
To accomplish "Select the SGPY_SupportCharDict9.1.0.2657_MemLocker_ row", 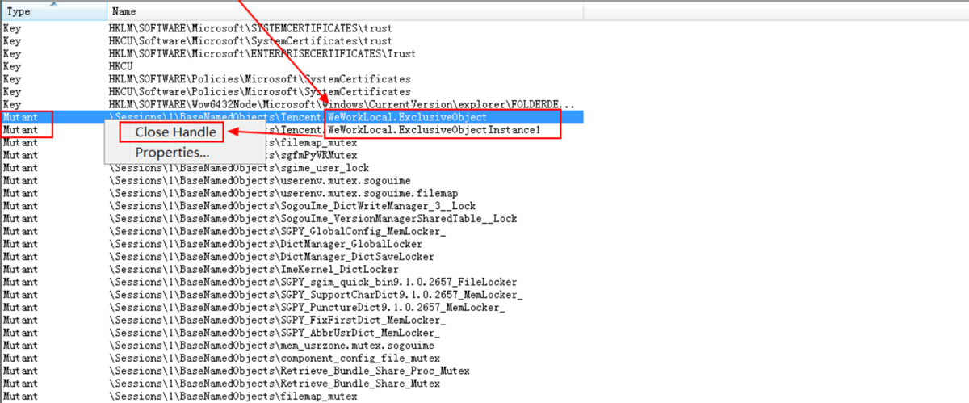I will click(291, 295).
